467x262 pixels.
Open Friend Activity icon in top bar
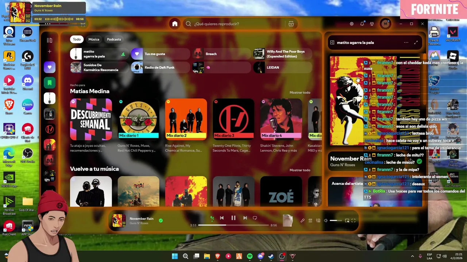[x=372, y=24]
